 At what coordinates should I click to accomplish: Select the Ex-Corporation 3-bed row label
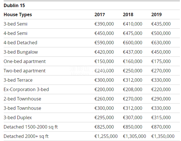click(26, 89)
